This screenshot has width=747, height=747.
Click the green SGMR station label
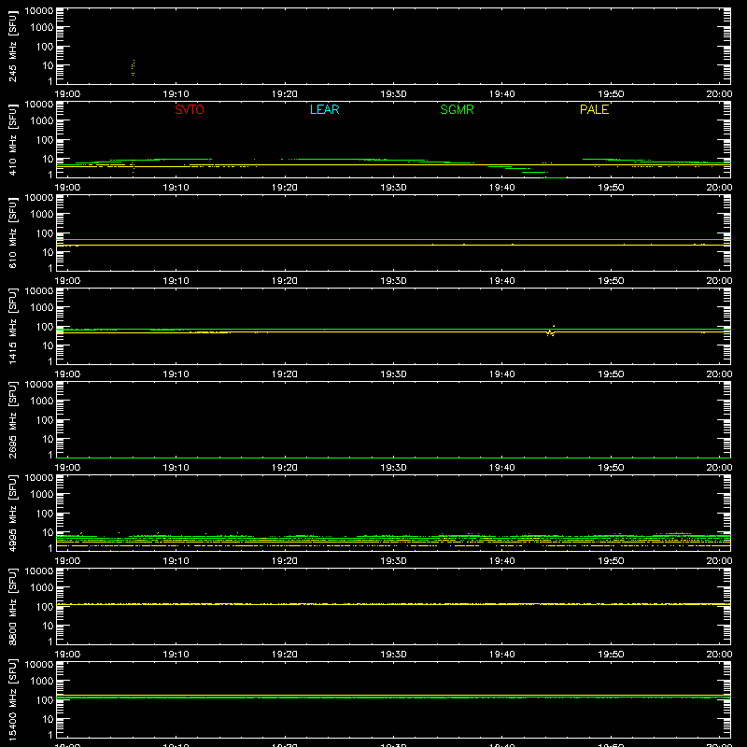(x=457, y=109)
